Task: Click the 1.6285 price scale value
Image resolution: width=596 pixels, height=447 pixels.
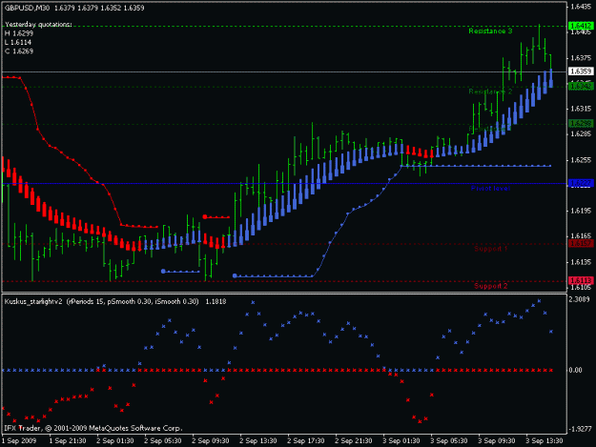Action: (x=581, y=134)
